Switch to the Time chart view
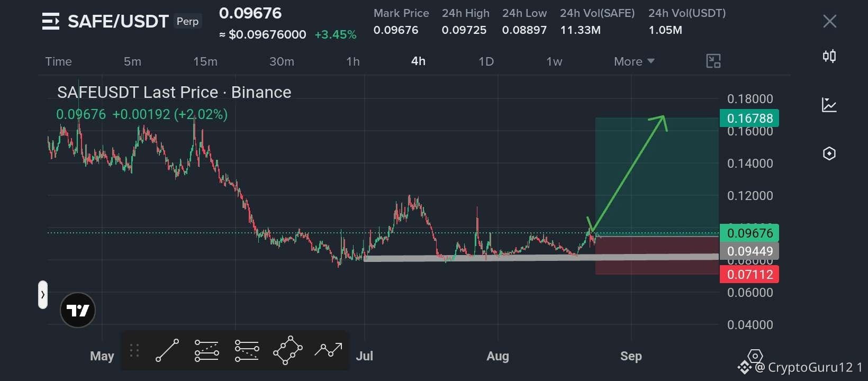Image resolution: width=868 pixels, height=381 pixels. pos(58,61)
